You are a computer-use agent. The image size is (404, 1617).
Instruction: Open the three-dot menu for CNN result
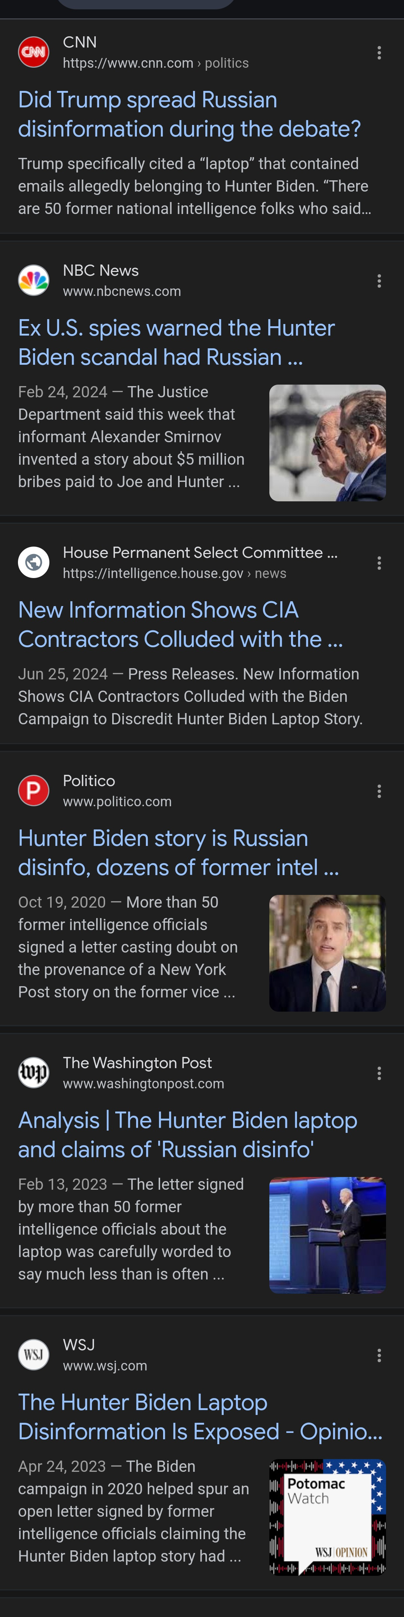point(379,53)
